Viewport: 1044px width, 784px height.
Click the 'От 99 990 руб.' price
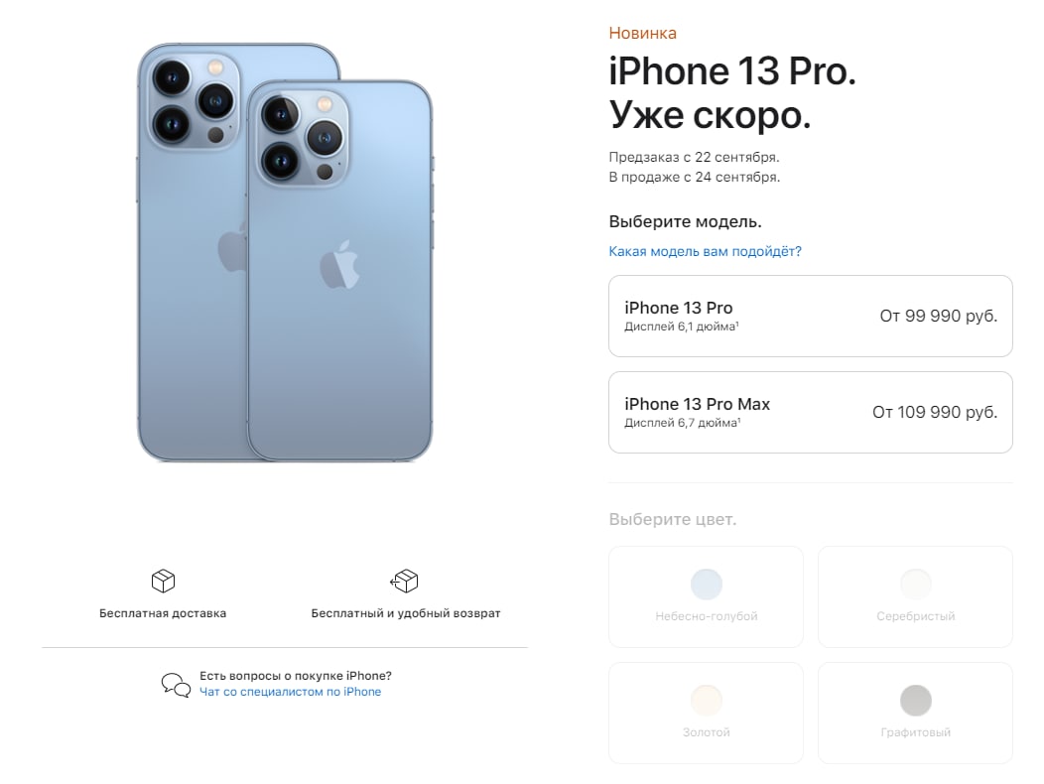pyautogui.click(x=939, y=316)
